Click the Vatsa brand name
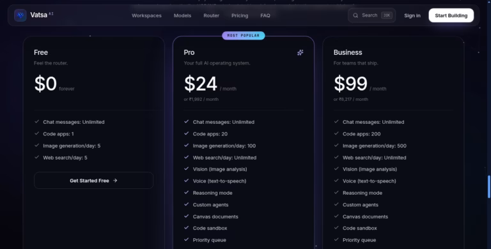 point(38,15)
